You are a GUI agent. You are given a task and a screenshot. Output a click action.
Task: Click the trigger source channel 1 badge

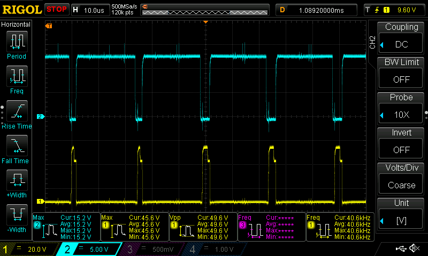(386, 10)
